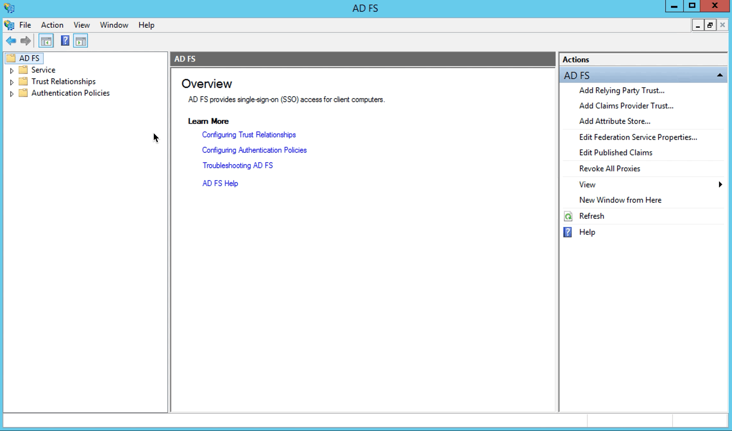Viewport: 732px width, 431px height.
Task: Expand the Authentication Policies tree node
Action: click(12, 94)
